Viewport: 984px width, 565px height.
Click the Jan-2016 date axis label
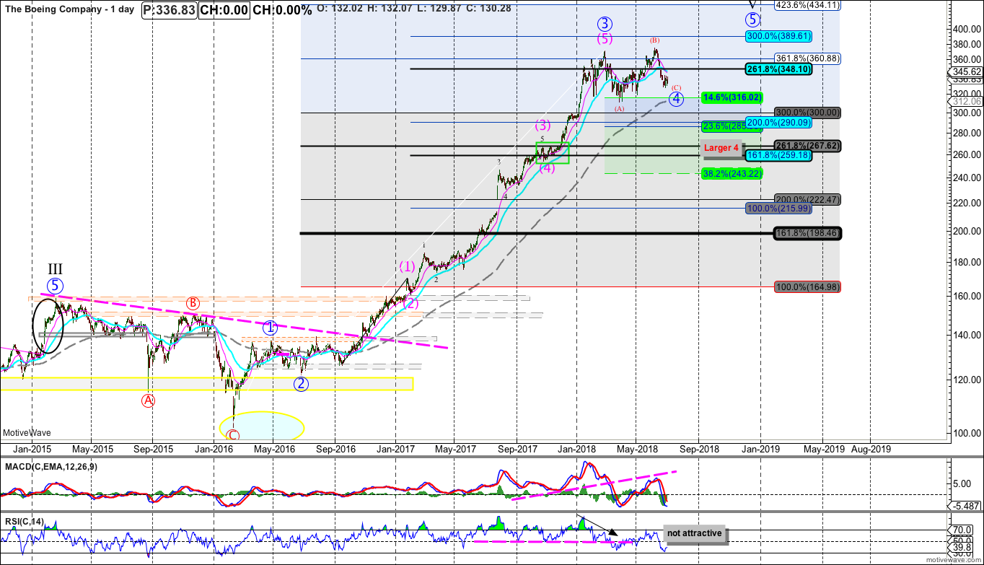tap(215, 448)
